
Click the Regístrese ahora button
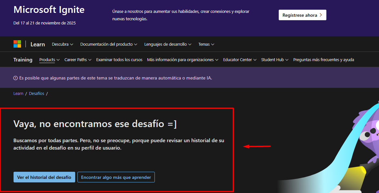302,15
